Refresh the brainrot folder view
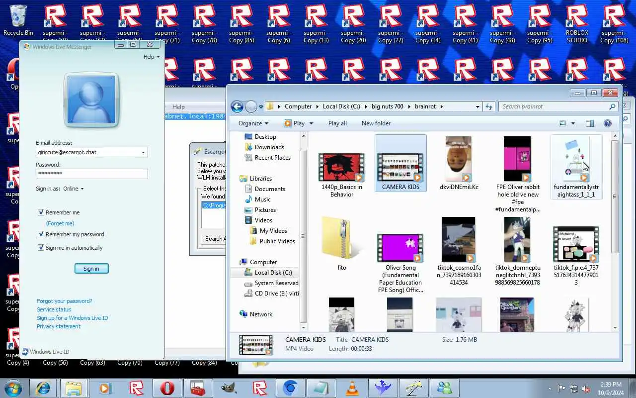Image resolution: width=636 pixels, height=398 pixels. coord(489,106)
